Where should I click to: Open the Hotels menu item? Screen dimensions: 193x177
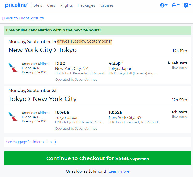click(x=37, y=5)
